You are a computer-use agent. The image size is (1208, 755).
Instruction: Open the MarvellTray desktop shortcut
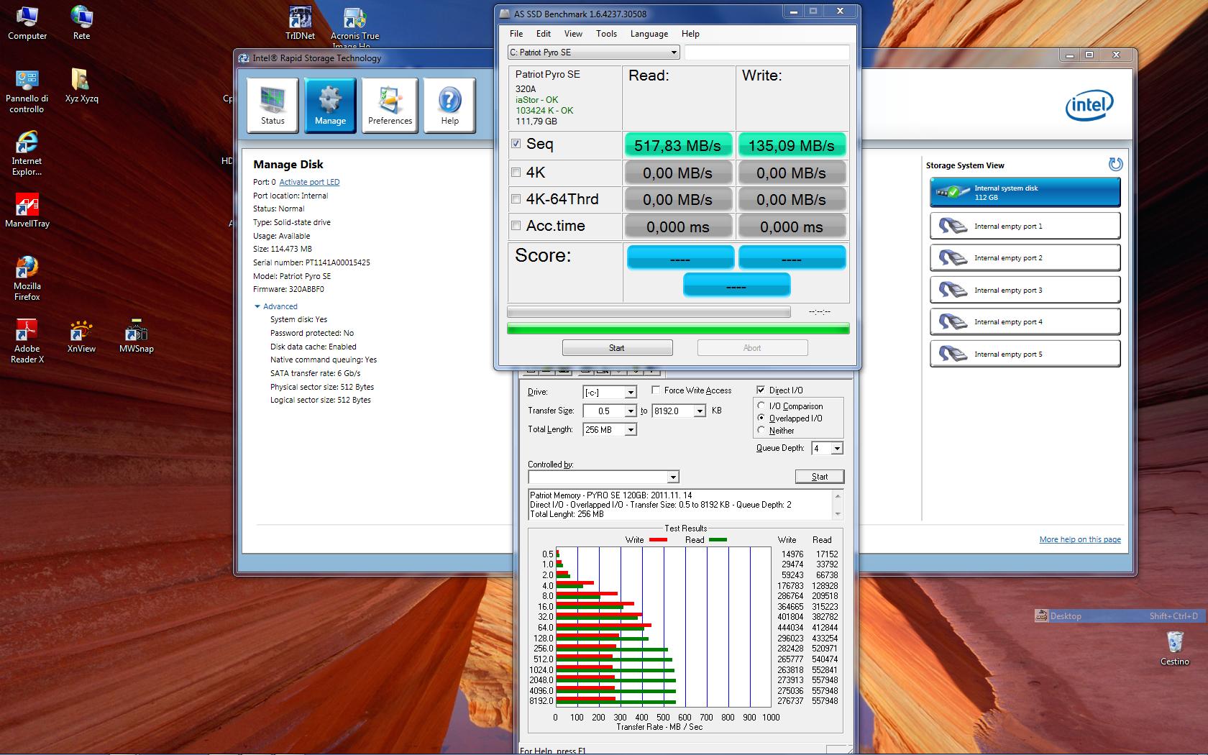click(x=27, y=211)
